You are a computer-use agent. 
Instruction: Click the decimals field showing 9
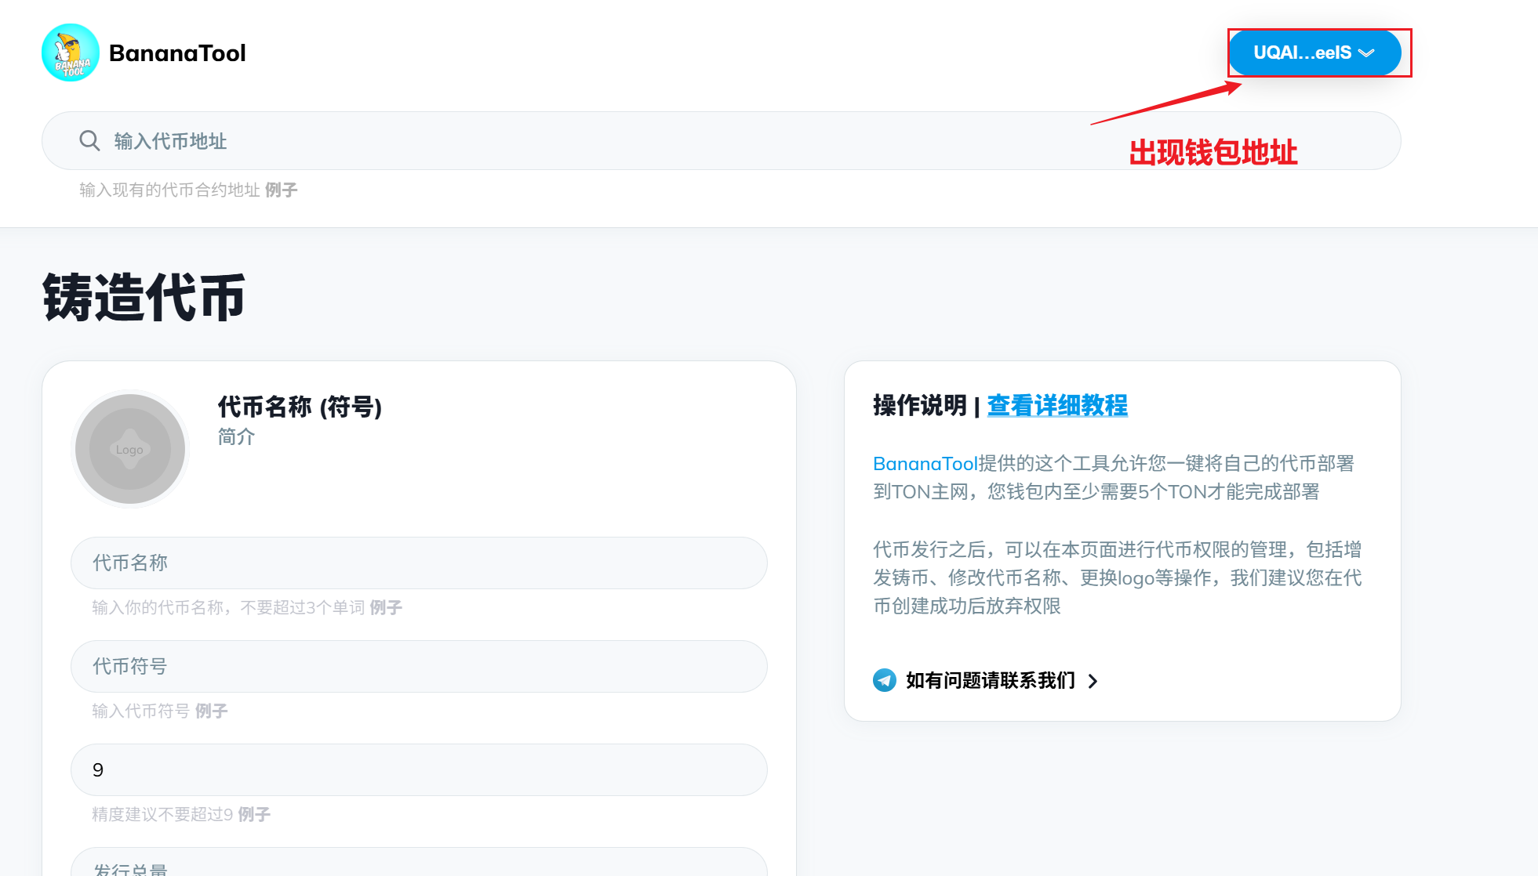(x=419, y=769)
